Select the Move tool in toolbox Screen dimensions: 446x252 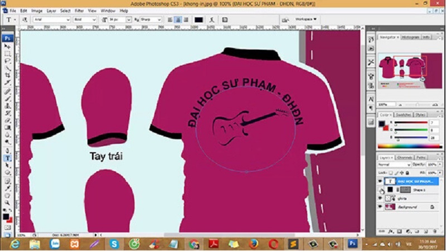coord(7,46)
